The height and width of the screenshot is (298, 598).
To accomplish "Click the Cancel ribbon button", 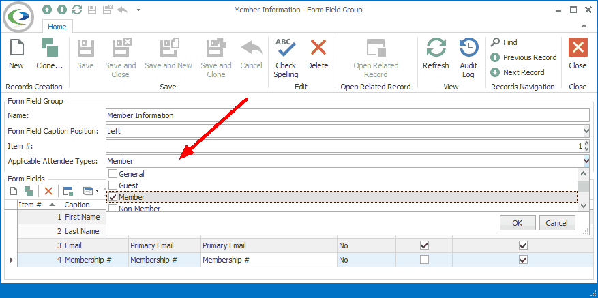I will pos(252,55).
